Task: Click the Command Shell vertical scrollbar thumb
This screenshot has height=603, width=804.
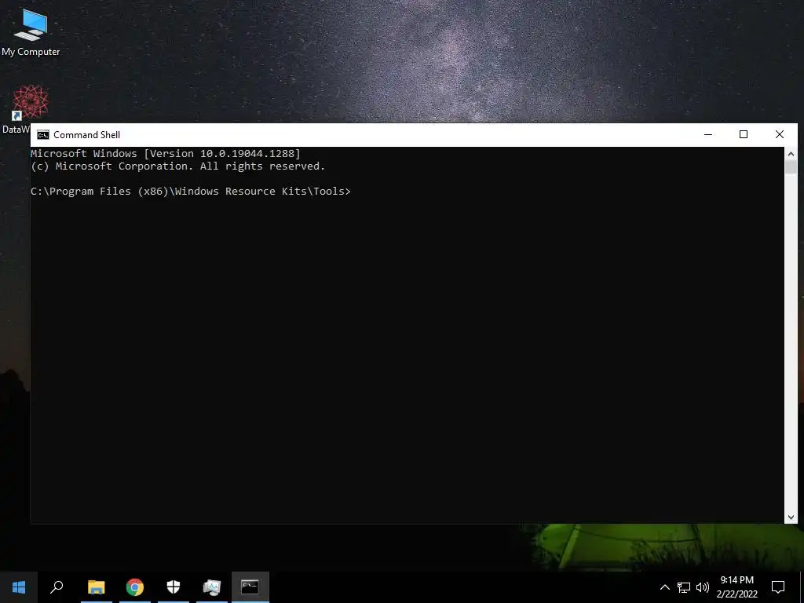Action: click(791, 167)
